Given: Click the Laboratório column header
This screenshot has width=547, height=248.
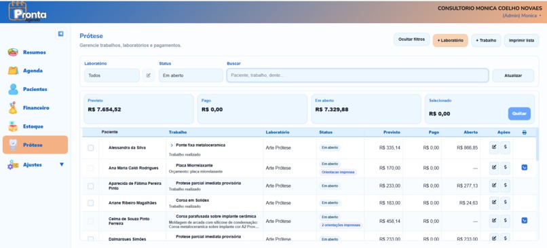Looking at the screenshot, I should point(278,132).
